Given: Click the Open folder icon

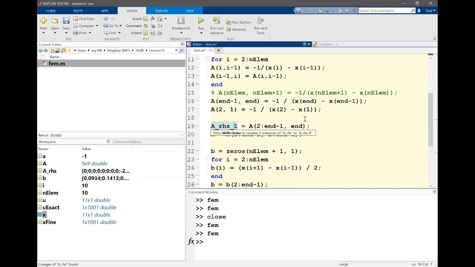Looking at the screenshot, I should click(x=55, y=21).
